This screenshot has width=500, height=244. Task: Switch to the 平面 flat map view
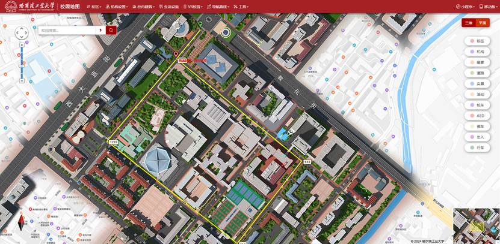[482, 23]
